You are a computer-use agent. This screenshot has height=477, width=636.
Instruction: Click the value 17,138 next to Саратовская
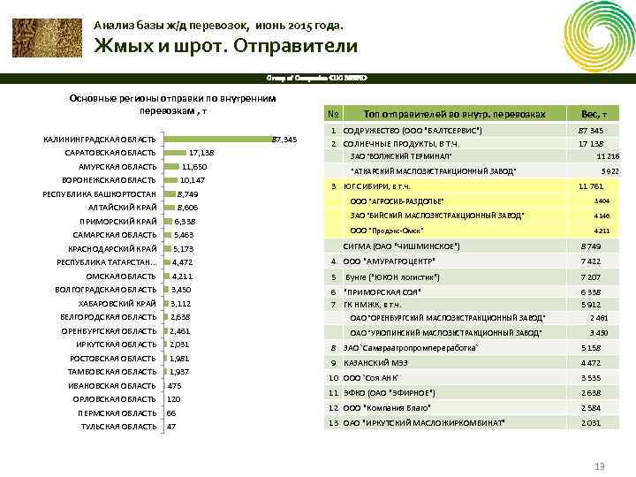[x=201, y=153]
